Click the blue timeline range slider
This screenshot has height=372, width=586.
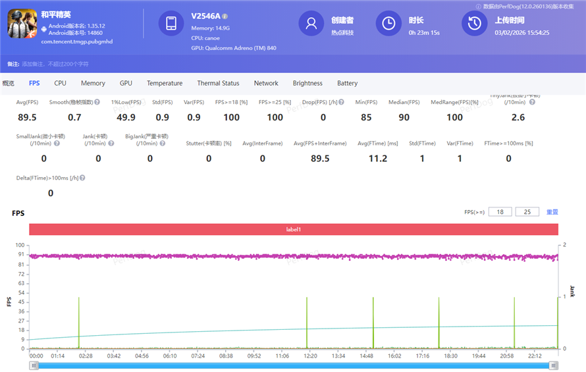(293, 365)
